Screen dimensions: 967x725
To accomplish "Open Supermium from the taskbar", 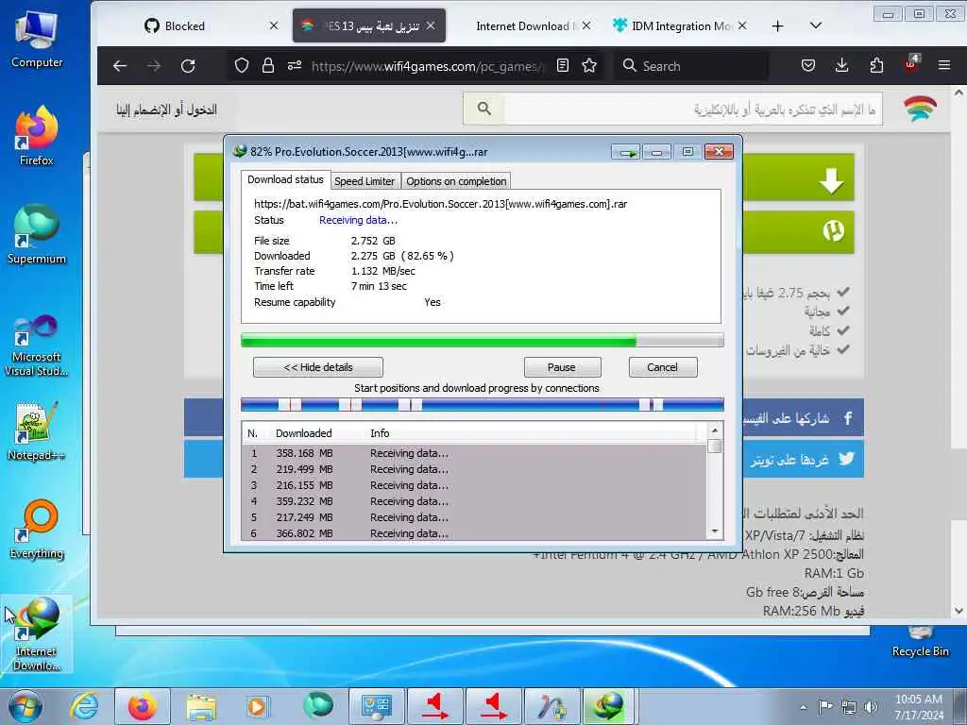I will click(x=317, y=706).
